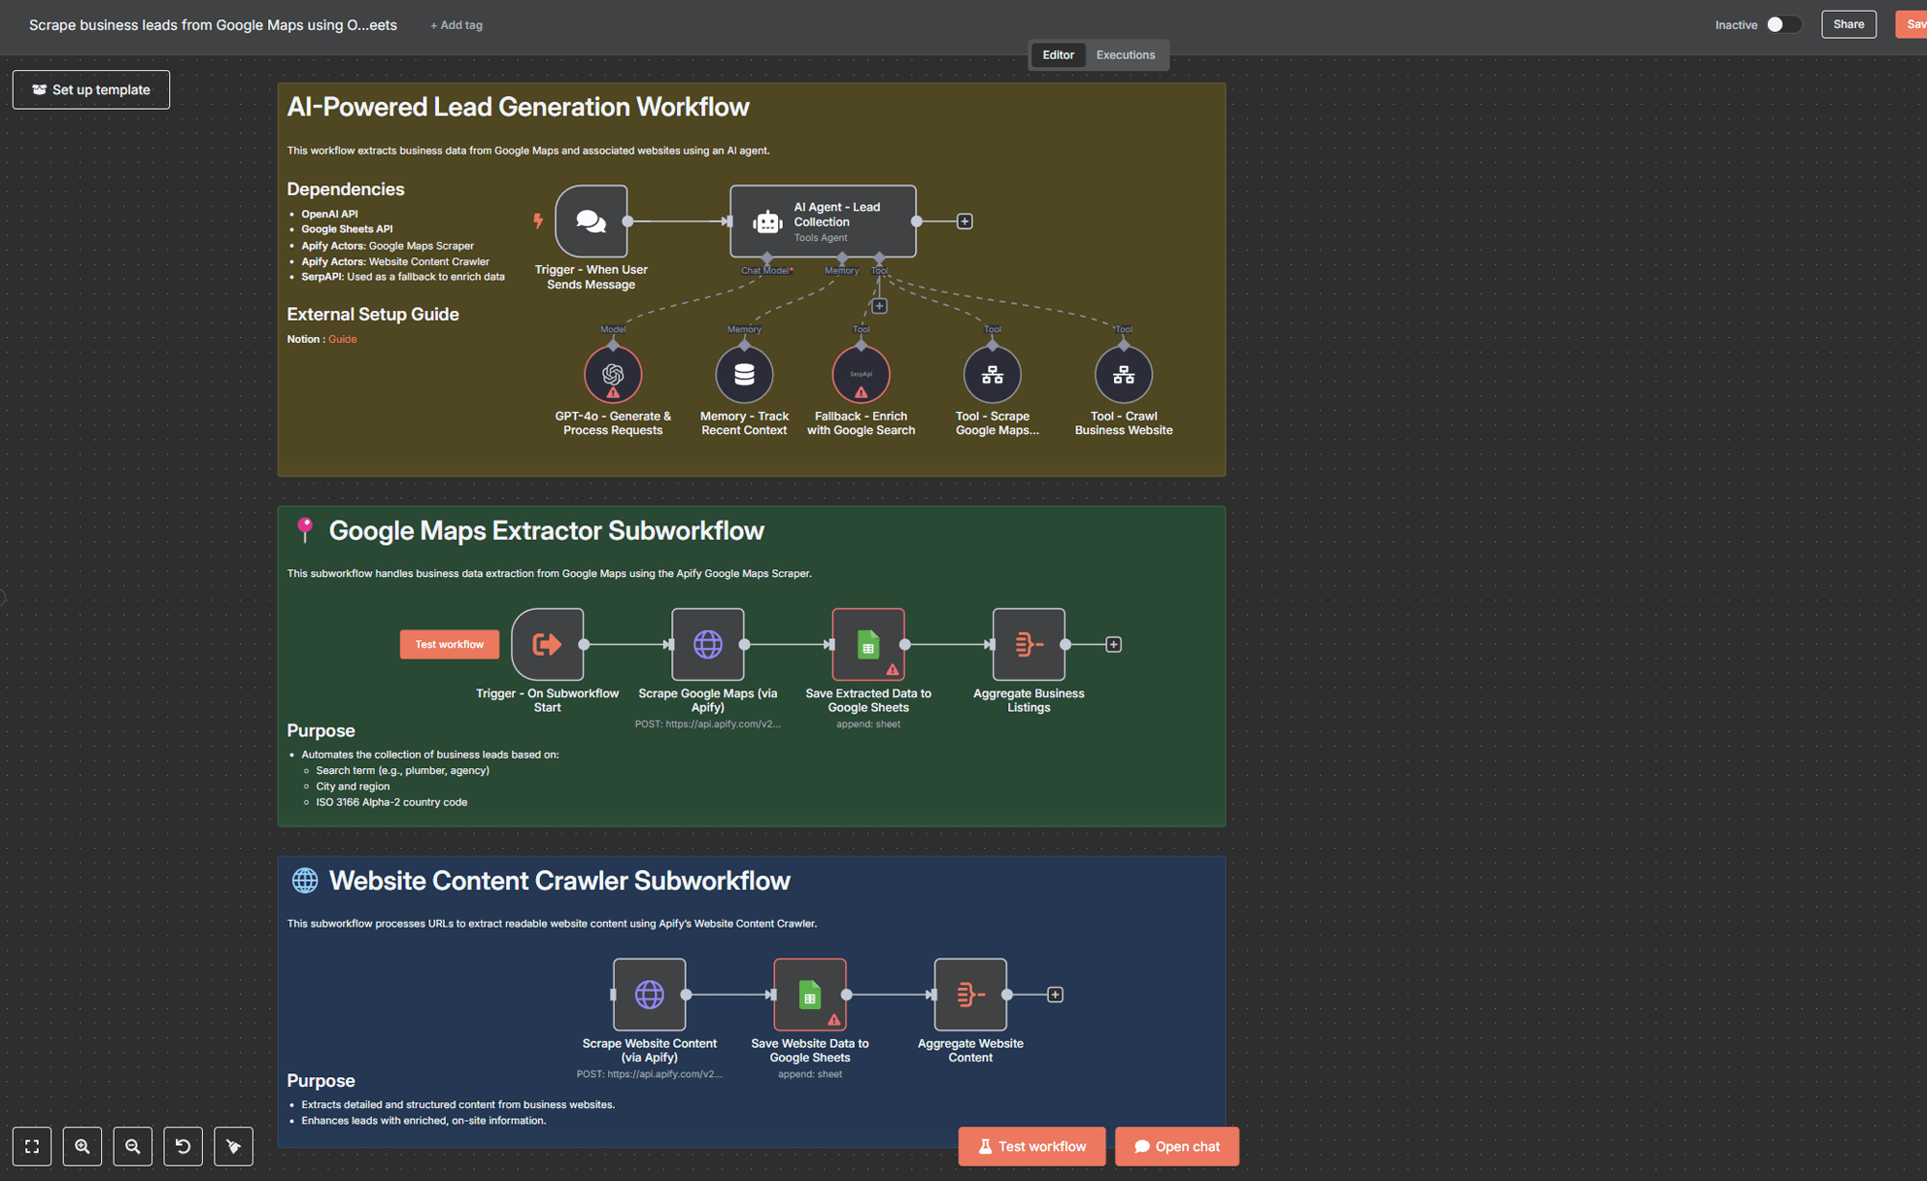The height and width of the screenshot is (1181, 1927).
Task: Select the Memory Track Recent Context node
Action: click(744, 375)
